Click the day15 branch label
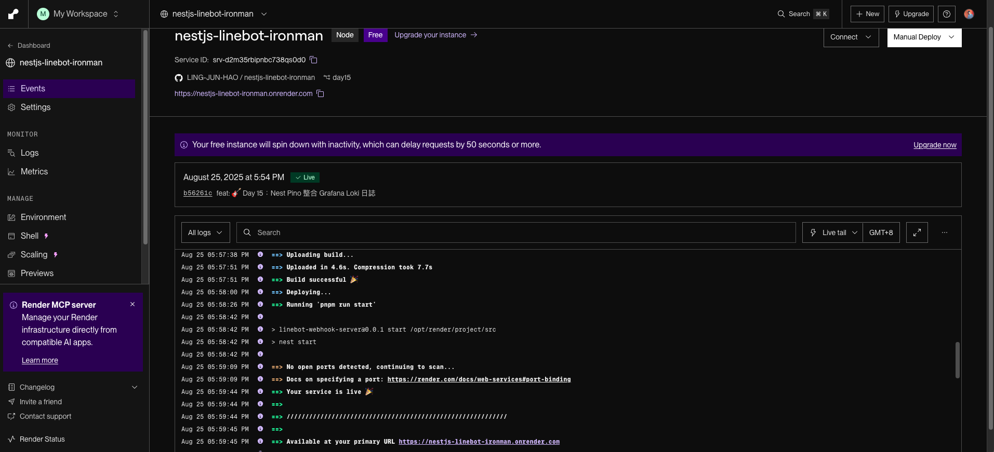 click(341, 77)
